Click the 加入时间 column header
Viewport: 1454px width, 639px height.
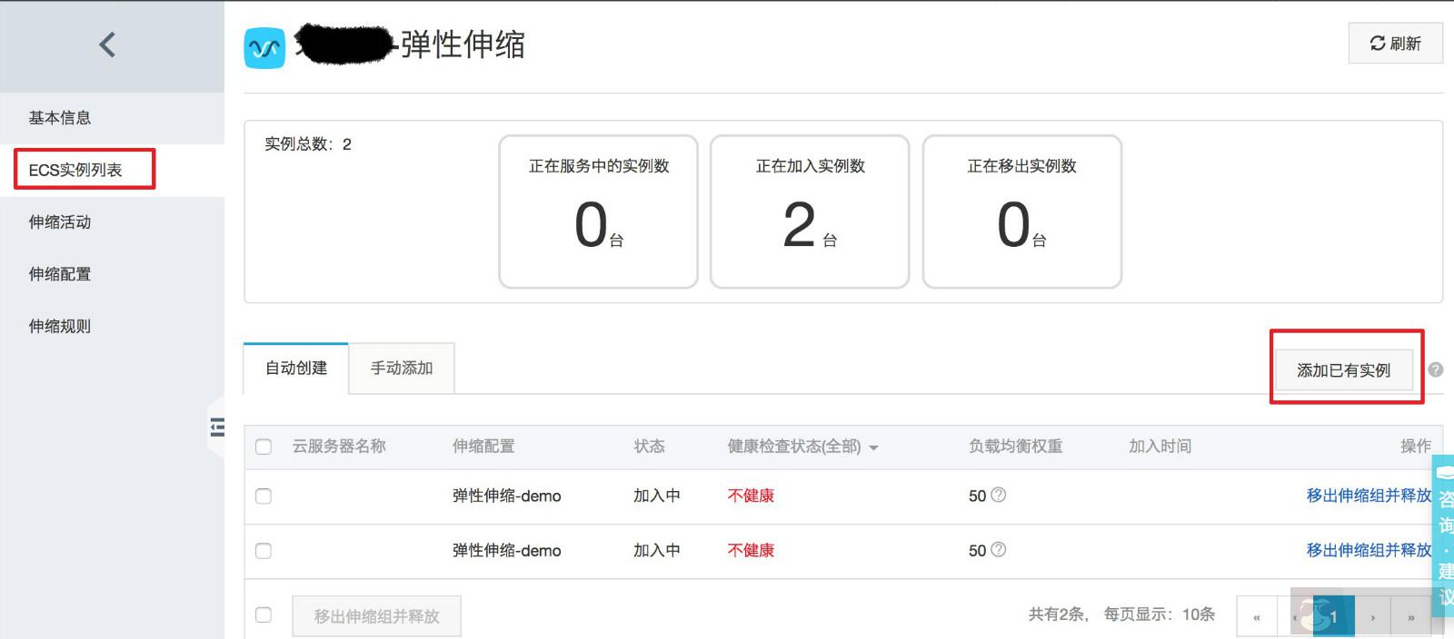[x=1160, y=447]
